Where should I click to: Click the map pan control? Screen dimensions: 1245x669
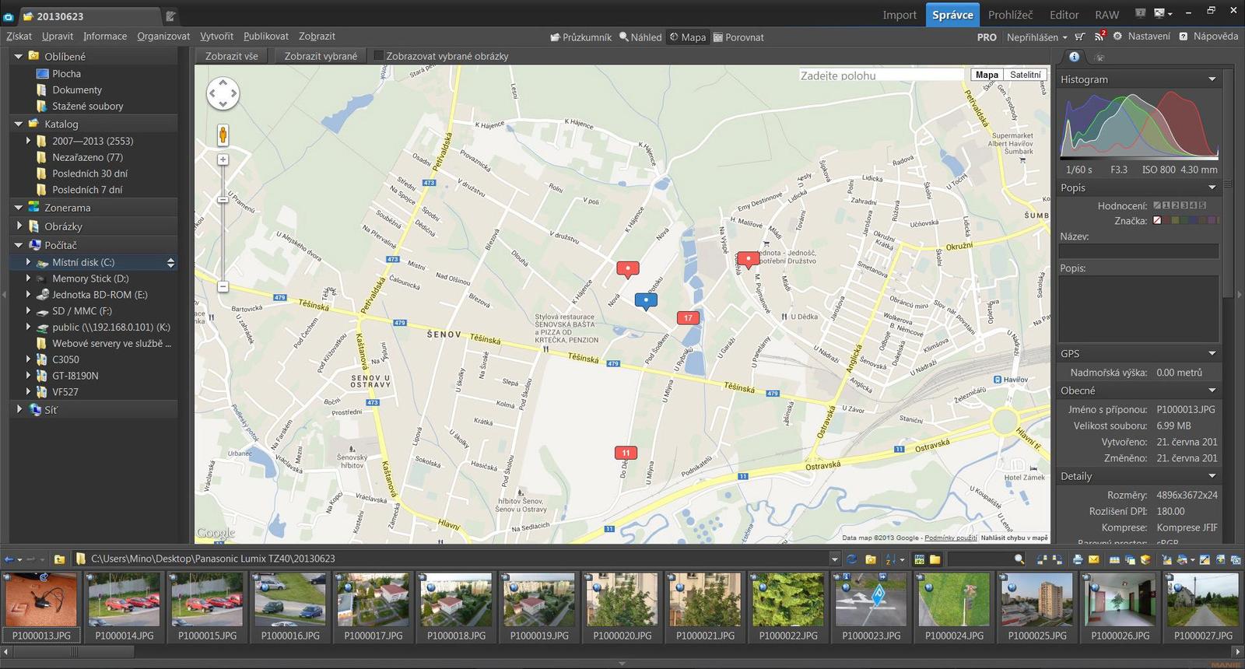223,93
